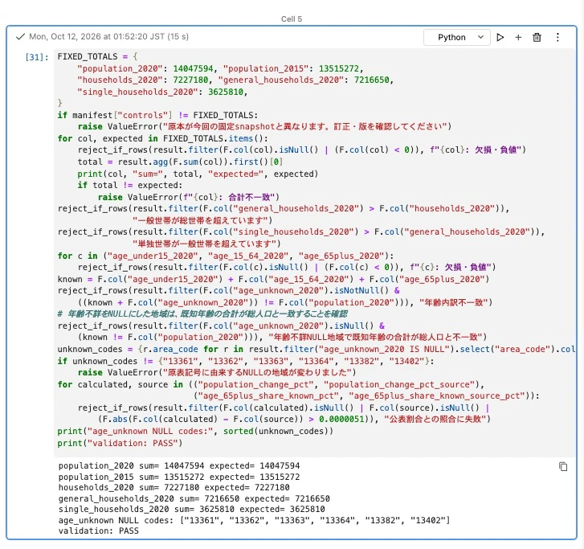Viewport: 584px width, 549px height.
Task: Click the timestamp 'Mon, Oct 12, 2026 at 01:52:20 JST'
Action: tap(97, 36)
